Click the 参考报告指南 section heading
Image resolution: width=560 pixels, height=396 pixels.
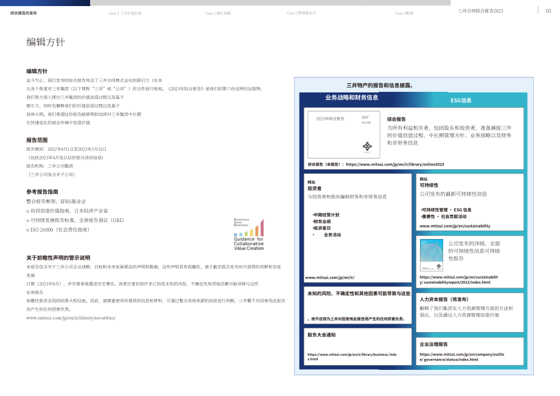(42, 192)
